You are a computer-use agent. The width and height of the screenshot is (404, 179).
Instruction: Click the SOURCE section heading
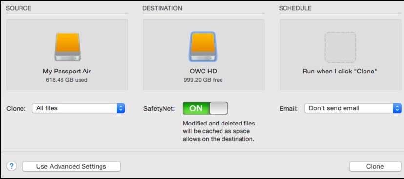19,8
